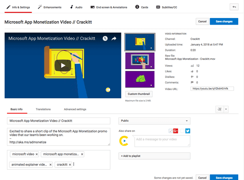Click the bottom Cancel button
Screen dimensions: 244x180
202,178
